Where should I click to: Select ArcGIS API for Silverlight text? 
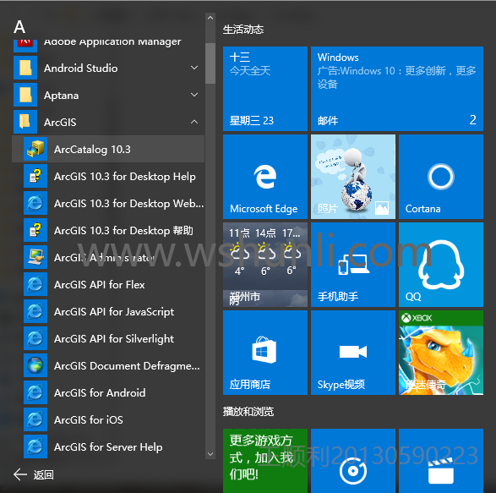point(114,339)
